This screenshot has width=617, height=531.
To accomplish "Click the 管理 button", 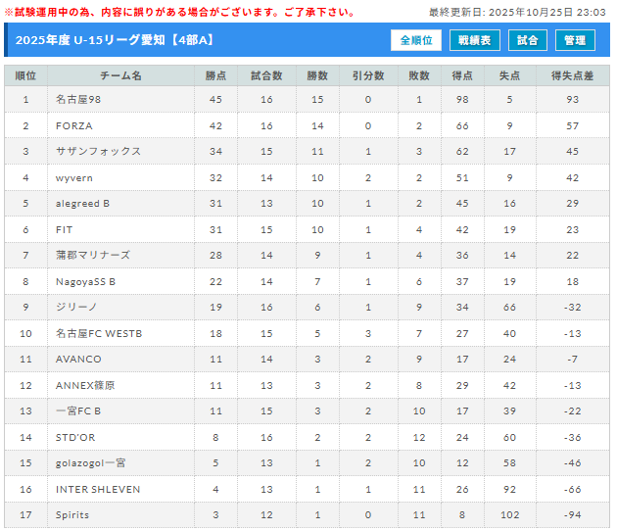I will point(575,40).
